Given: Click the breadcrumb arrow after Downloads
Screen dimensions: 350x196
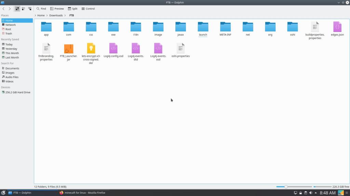Looking at the screenshot, I should (x=66, y=15).
